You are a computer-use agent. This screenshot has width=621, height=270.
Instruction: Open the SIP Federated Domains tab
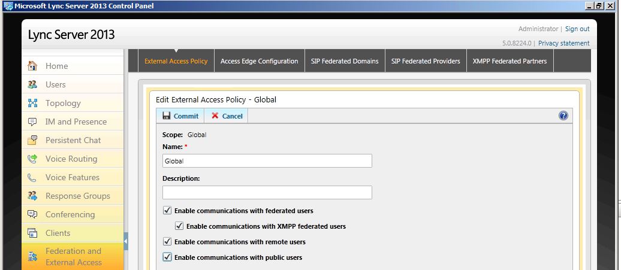345,61
